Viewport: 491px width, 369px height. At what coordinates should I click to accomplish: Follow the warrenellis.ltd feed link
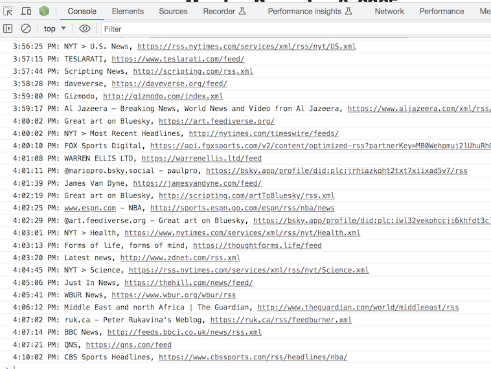point(201,159)
